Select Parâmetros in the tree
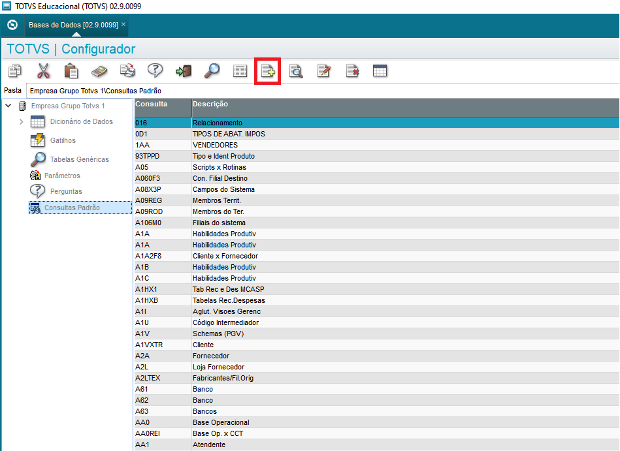Viewport: 620px width, 451px height. click(62, 176)
